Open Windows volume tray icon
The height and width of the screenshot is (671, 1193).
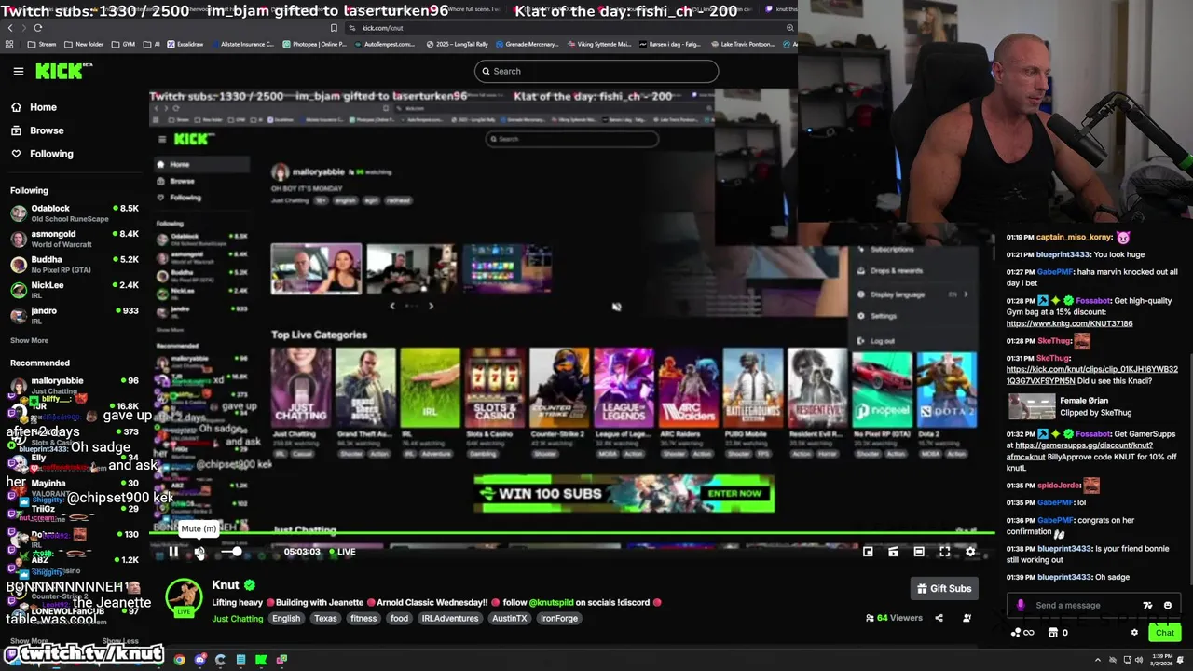tap(1138, 660)
